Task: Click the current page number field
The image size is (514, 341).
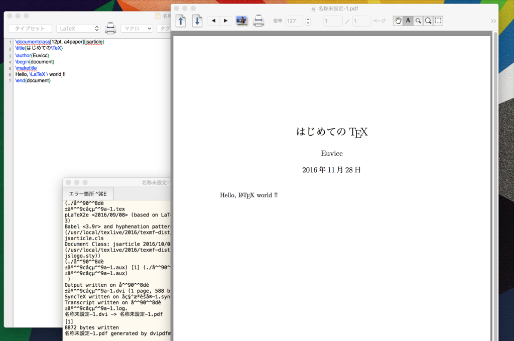Action: 333,21
